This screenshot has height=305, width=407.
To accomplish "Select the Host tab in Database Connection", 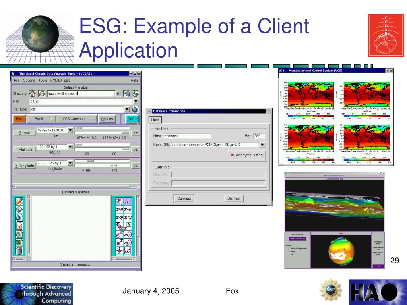I will (155, 120).
